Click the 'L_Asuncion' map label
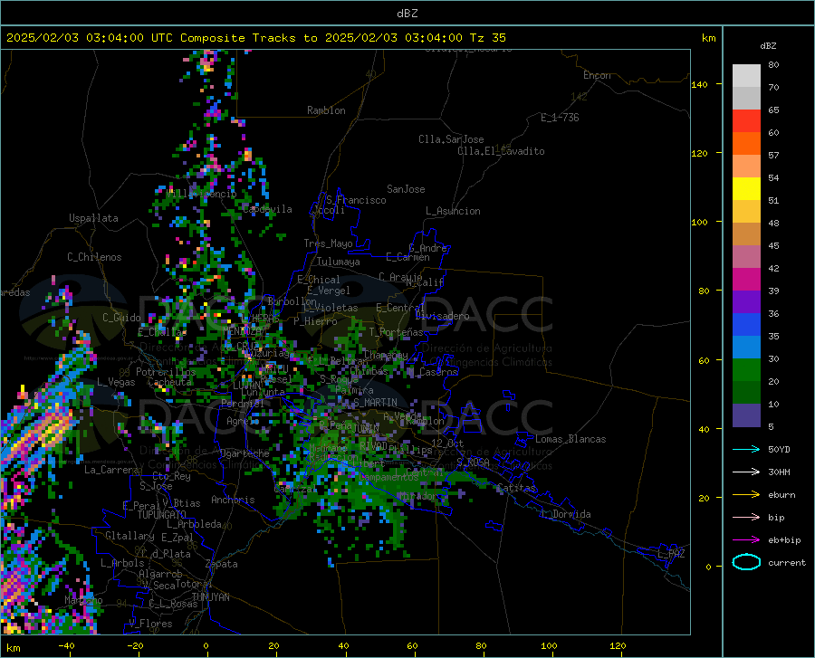The height and width of the screenshot is (658, 815). click(x=453, y=211)
